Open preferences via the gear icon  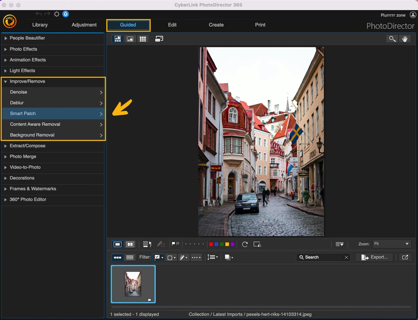click(56, 14)
